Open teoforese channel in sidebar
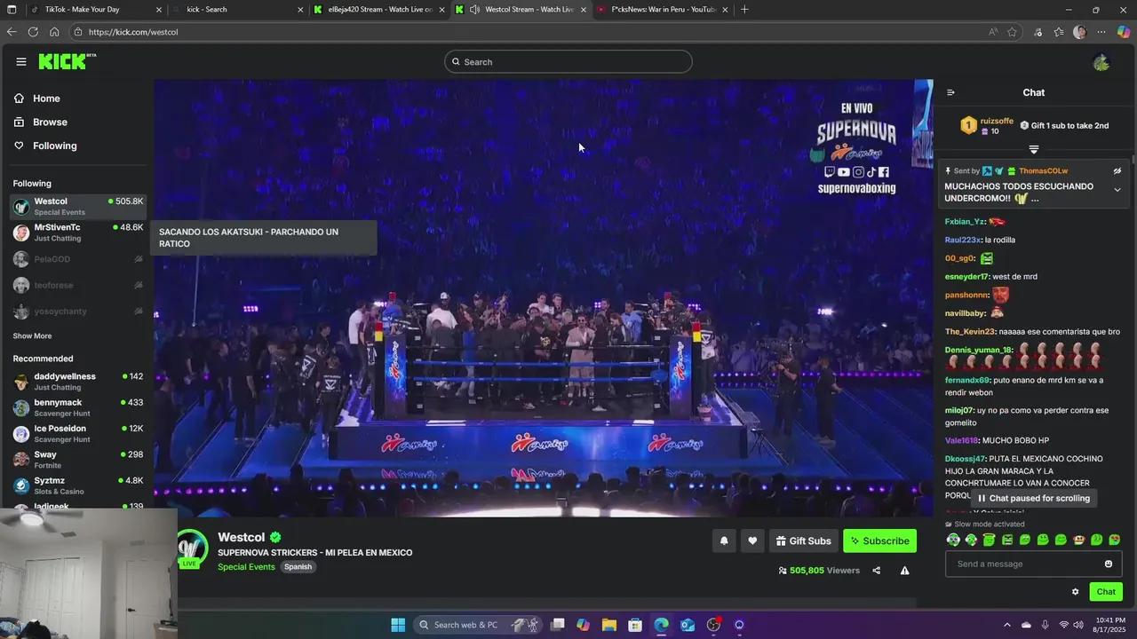 point(78,285)
